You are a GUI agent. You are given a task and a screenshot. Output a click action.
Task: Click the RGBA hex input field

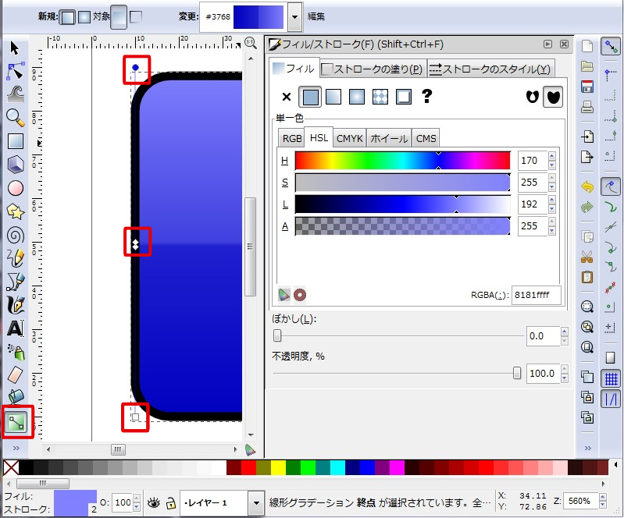point(536,295)
